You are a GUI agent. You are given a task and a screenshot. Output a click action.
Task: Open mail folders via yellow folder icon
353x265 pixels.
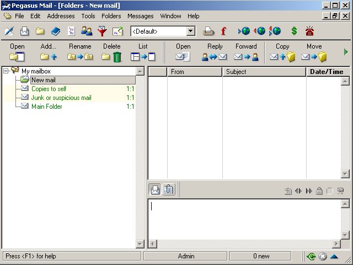pyautogui.click(x=40, y=31)
